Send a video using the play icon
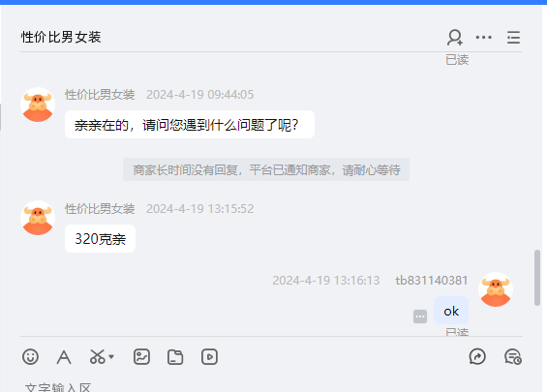 point(209,357)
